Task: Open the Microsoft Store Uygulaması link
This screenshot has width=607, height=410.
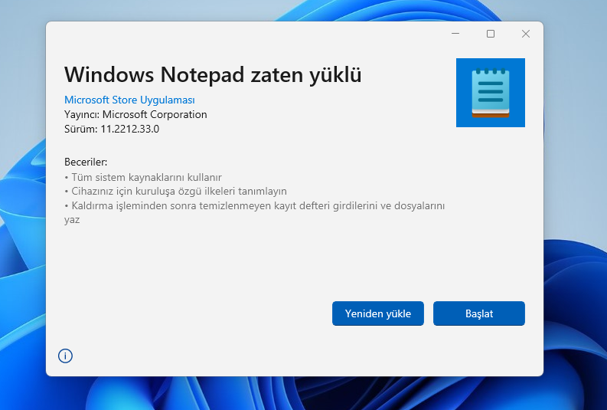Action: pyautogui.click(x=129, y=100)
